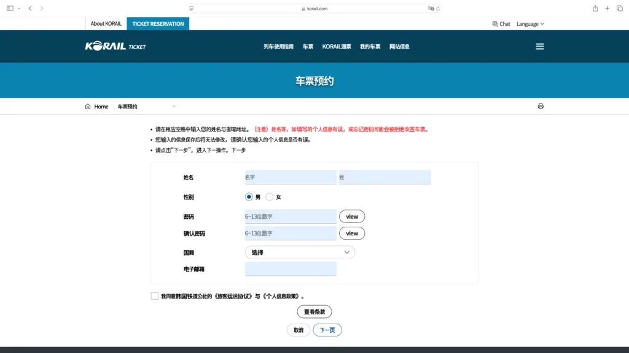The image size is (629, 353).
Task: Open the KORAIL通票 menu item
Action: pos(337,47)
